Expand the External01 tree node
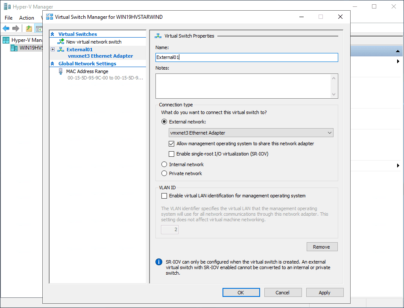Image resolution: width=404 pixels, height=308 pixels. [x=53, y=50]
